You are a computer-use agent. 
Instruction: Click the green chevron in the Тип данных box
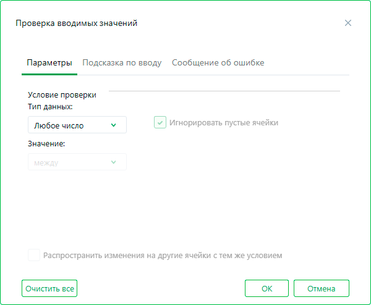point(114,125)
